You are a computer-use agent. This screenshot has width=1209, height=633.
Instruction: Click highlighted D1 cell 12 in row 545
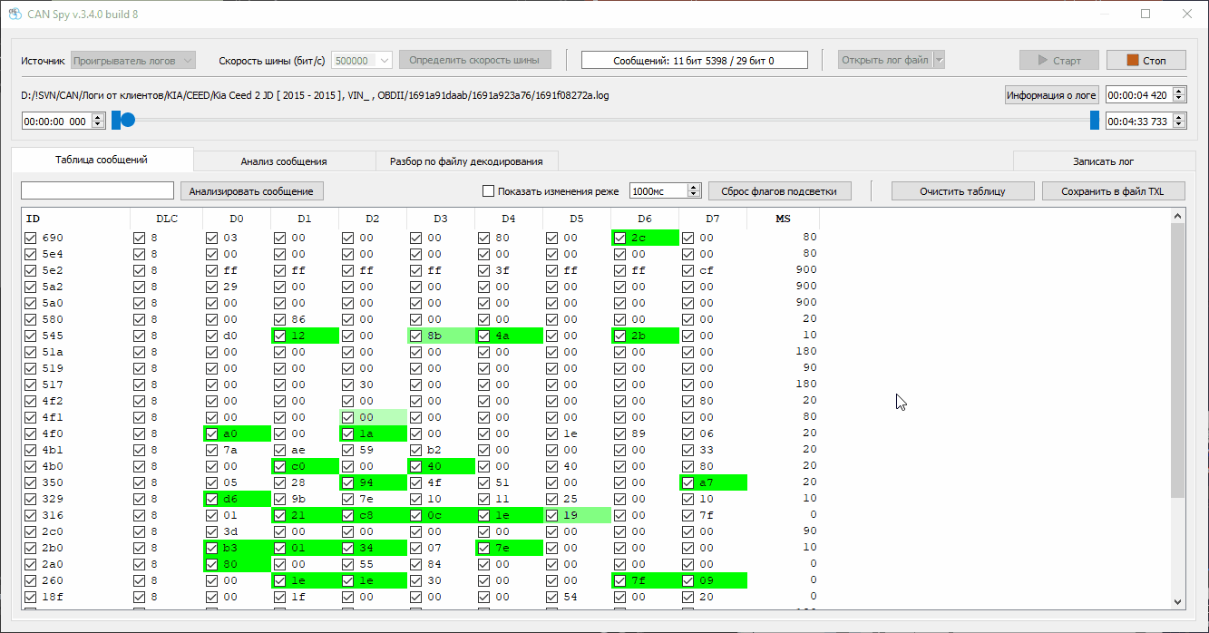click(305, 336)
